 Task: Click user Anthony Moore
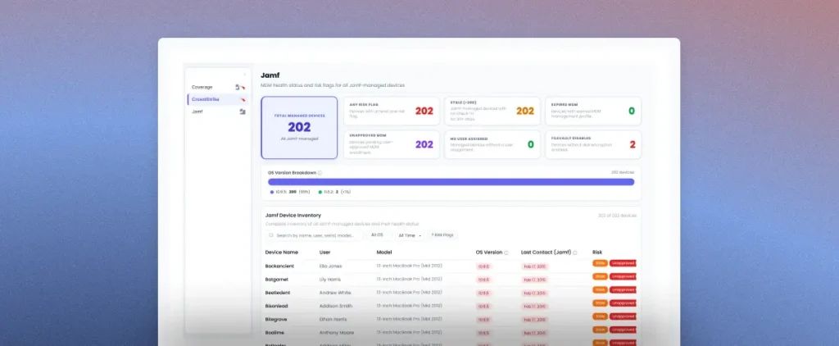tap(337, 333)
